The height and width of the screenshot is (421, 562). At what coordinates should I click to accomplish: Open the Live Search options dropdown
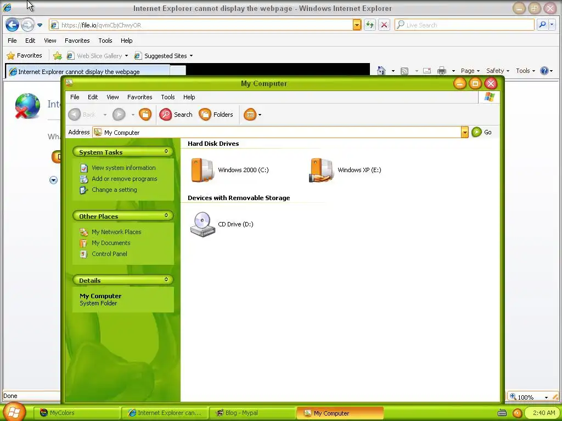coord(552,25)
